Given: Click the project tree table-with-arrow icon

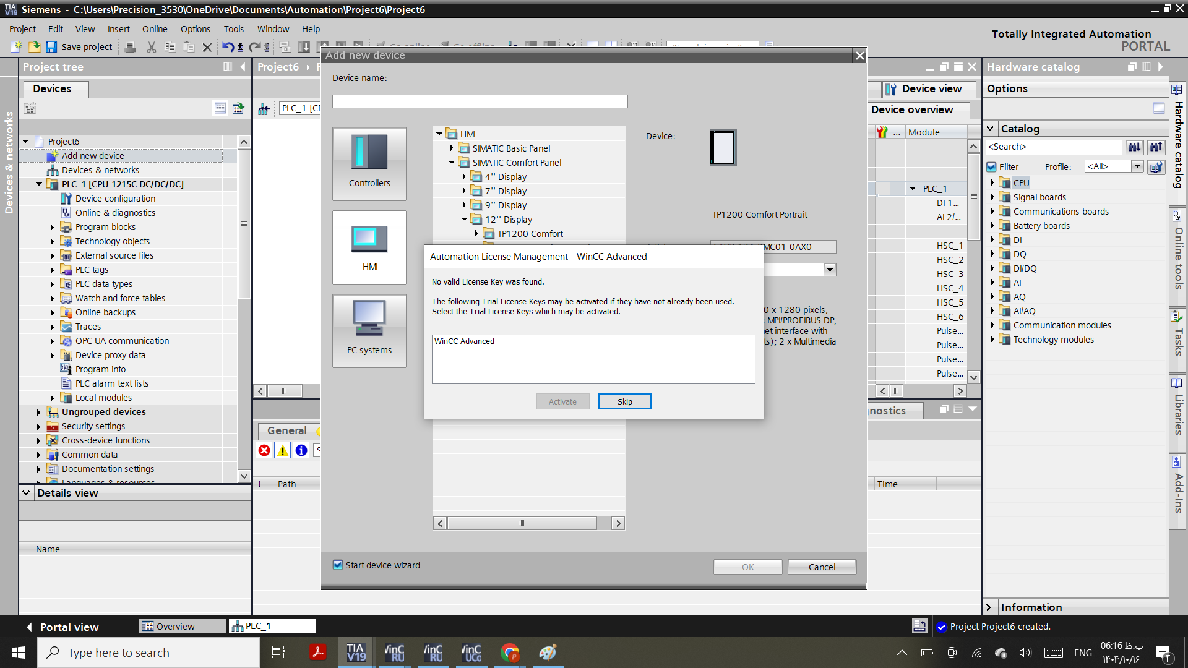Looking at the screenshot, I should click(238, 108).
